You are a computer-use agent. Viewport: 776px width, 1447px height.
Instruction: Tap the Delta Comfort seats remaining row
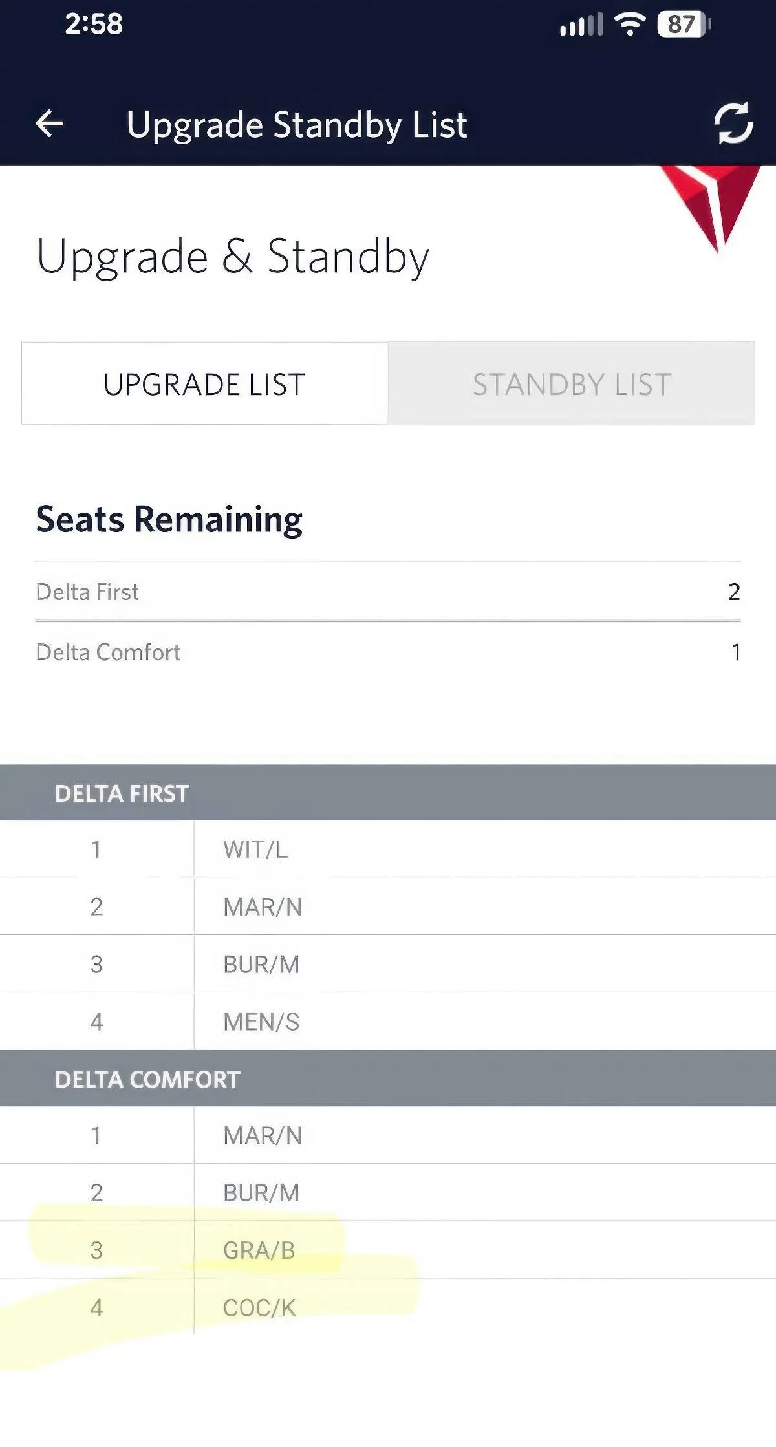(388, 652)
